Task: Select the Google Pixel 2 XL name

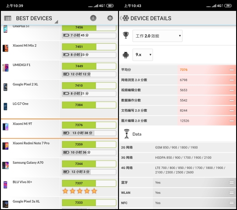Action: tap(25, 84)
